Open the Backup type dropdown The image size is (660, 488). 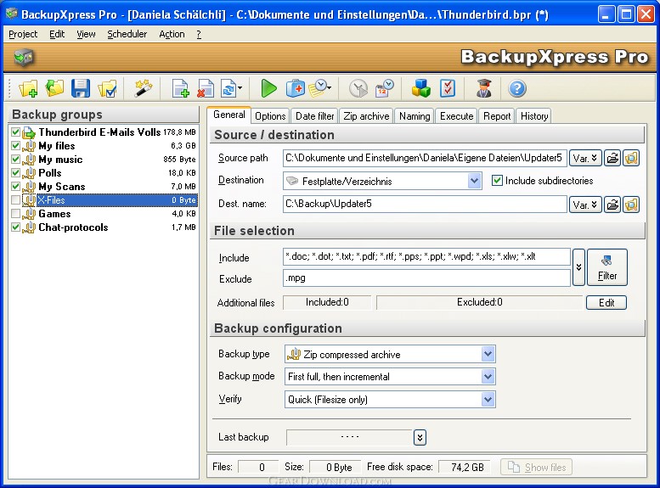coord(488,354)
